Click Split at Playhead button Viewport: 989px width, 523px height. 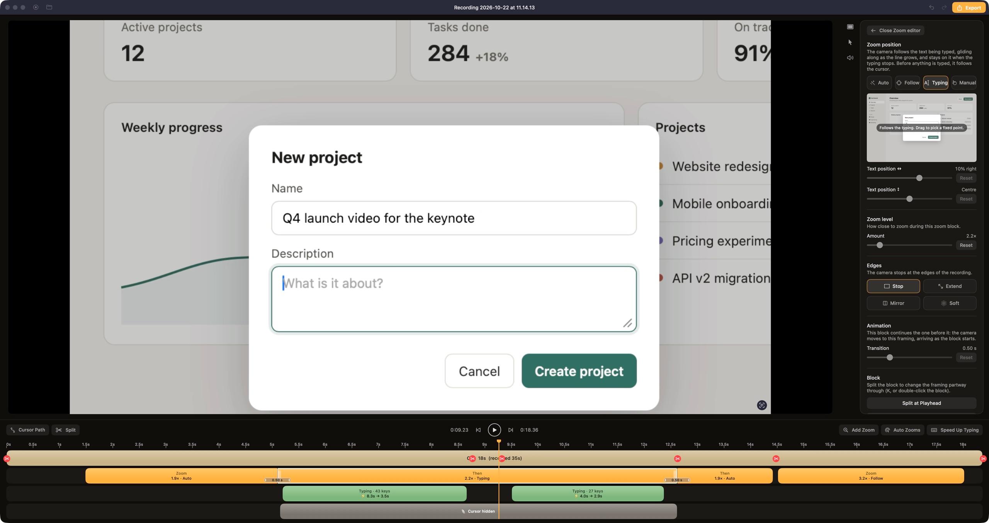(921, 403)
